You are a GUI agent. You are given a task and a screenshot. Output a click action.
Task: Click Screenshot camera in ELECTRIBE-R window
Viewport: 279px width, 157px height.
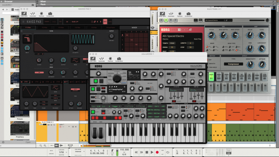[188, 14]
